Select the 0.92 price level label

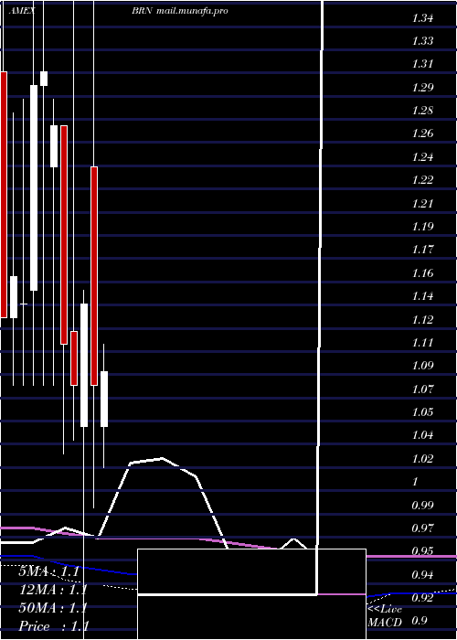[x=422, y=598]
